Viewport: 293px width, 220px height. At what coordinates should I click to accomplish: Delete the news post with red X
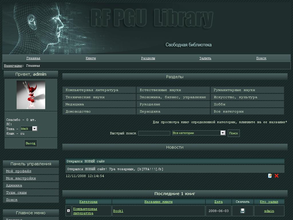pos(276,176)
